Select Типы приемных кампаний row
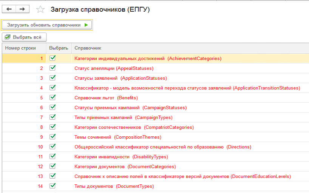The width and height of the screenshot is (309, 193). pyautogui.click(x=124, y=117)
